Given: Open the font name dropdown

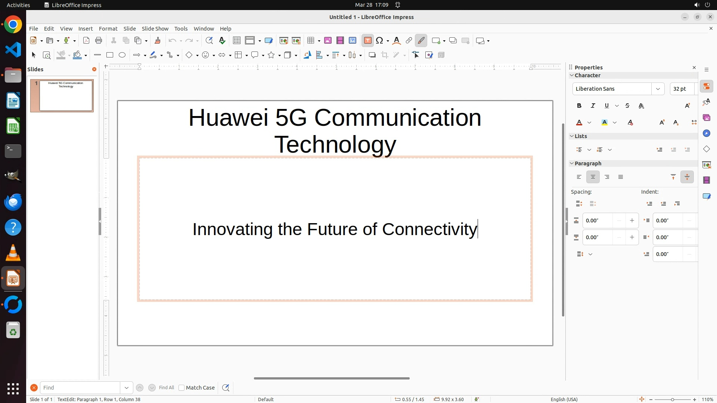Looking at the screenshot, I should pos(658,89).
